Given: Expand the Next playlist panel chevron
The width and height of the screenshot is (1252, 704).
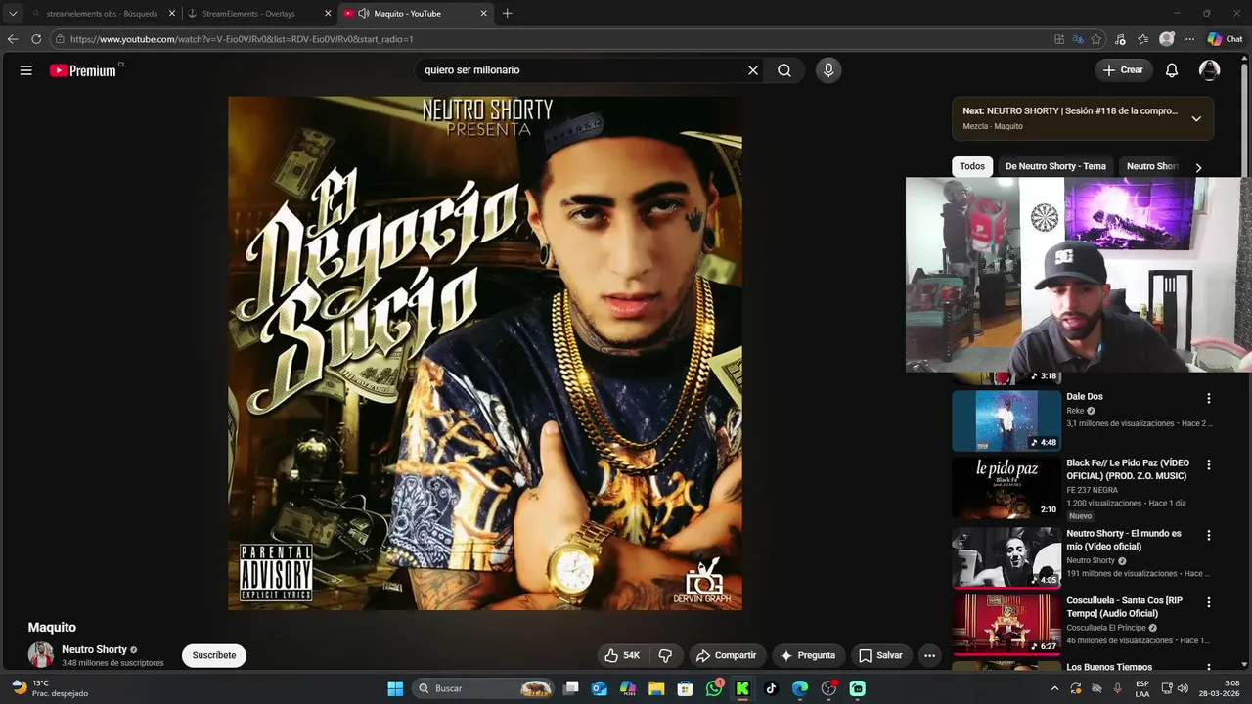Looking at the screenshot, I should click(1196, 118).
